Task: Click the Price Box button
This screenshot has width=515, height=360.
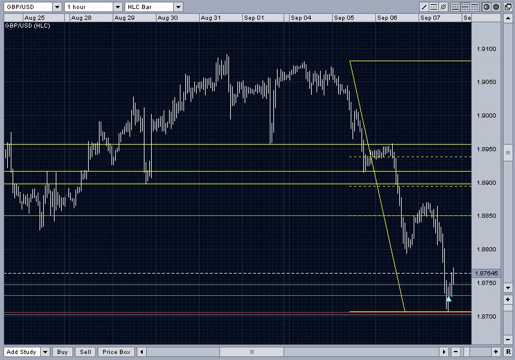Action: pyautogui.click(x=116, y=352)
